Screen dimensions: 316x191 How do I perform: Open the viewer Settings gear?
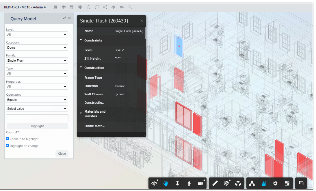[275, 183]
